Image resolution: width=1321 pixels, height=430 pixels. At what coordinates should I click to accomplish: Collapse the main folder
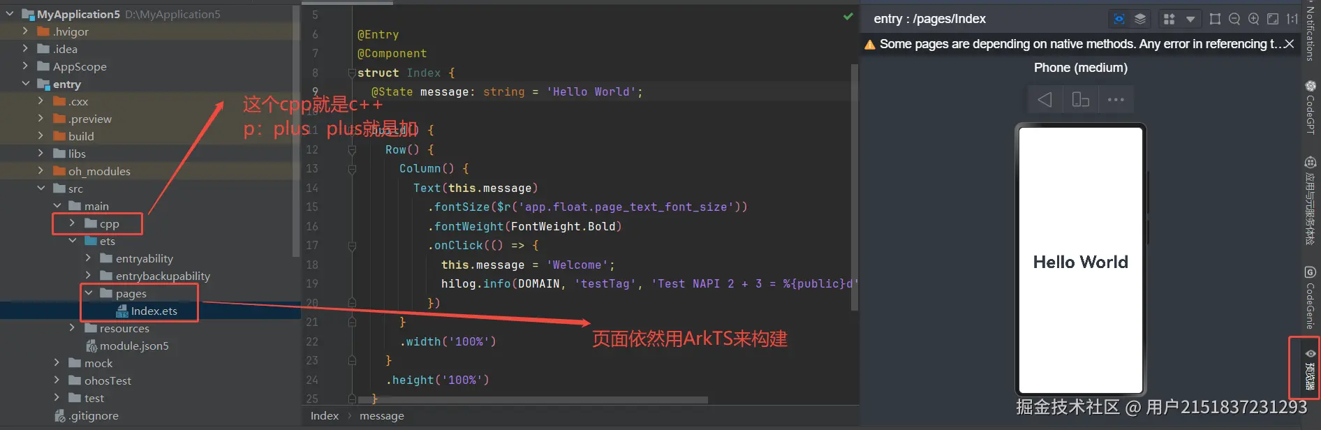point(57,206)
